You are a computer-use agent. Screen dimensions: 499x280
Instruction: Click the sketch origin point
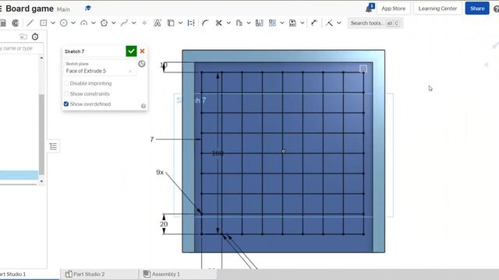pyautogui.click(x=284, y=152)
